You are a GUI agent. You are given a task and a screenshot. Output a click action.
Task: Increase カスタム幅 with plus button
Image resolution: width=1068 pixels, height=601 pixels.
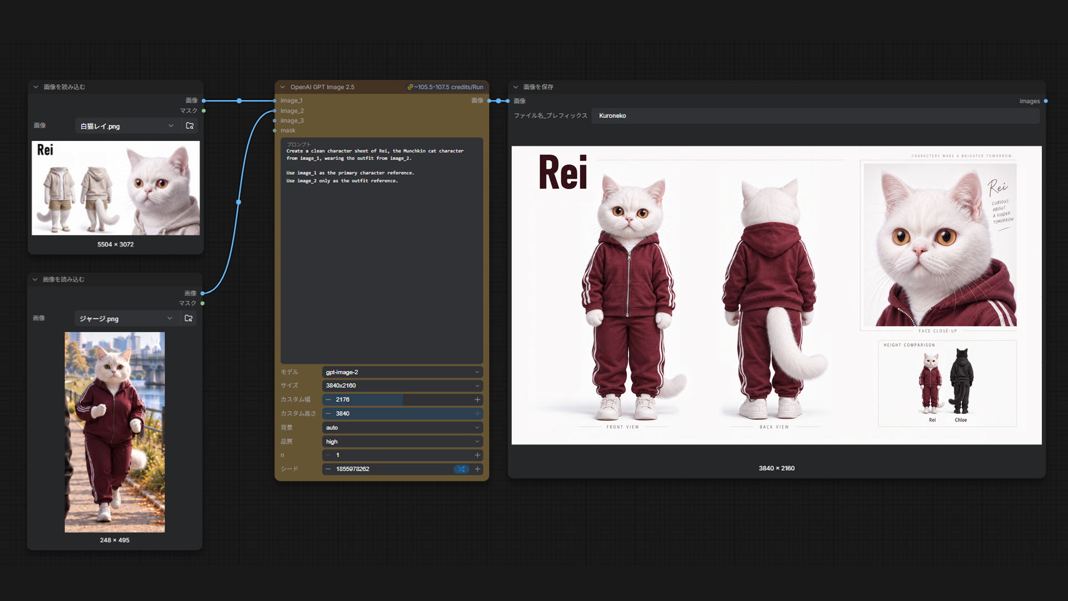pyautogui.click(x=477, y=400)
